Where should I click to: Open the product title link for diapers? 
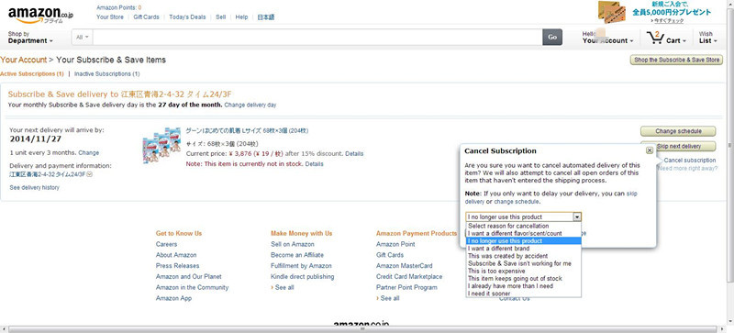coord(247,130)
